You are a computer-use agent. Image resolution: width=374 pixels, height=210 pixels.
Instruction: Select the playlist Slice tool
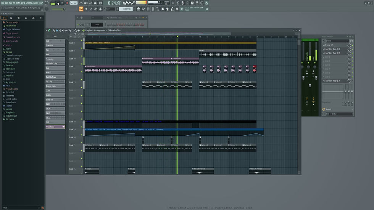(69, 30)
